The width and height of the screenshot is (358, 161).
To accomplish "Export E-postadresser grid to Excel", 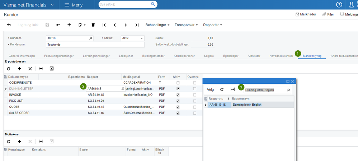I will point(52,69).
